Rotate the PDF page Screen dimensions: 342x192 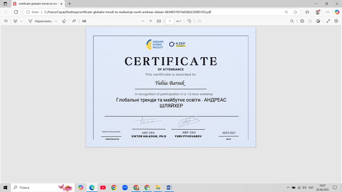[x=189, y=21]
